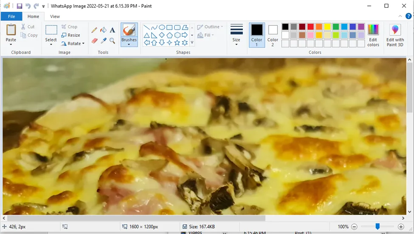Expand the Paste dropdown arrow
414x234 pixels.
[x=11, y=44]
